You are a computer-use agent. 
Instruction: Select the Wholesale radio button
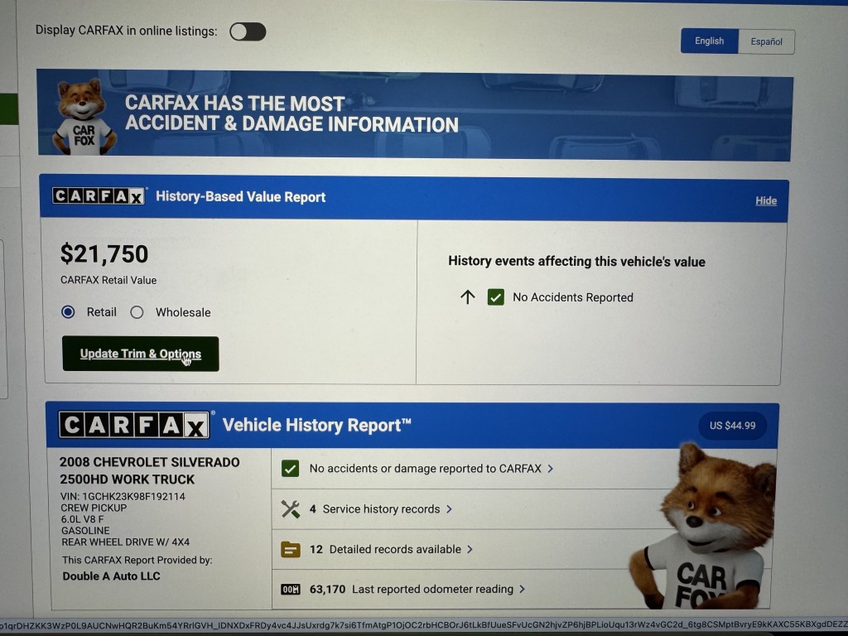pyautogui.click(x=137, y=312)
